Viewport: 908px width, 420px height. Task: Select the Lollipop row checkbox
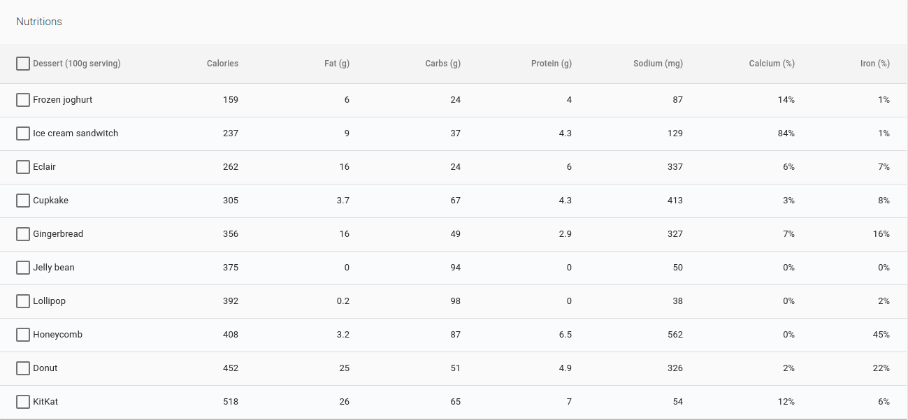(x=23, y=301)
